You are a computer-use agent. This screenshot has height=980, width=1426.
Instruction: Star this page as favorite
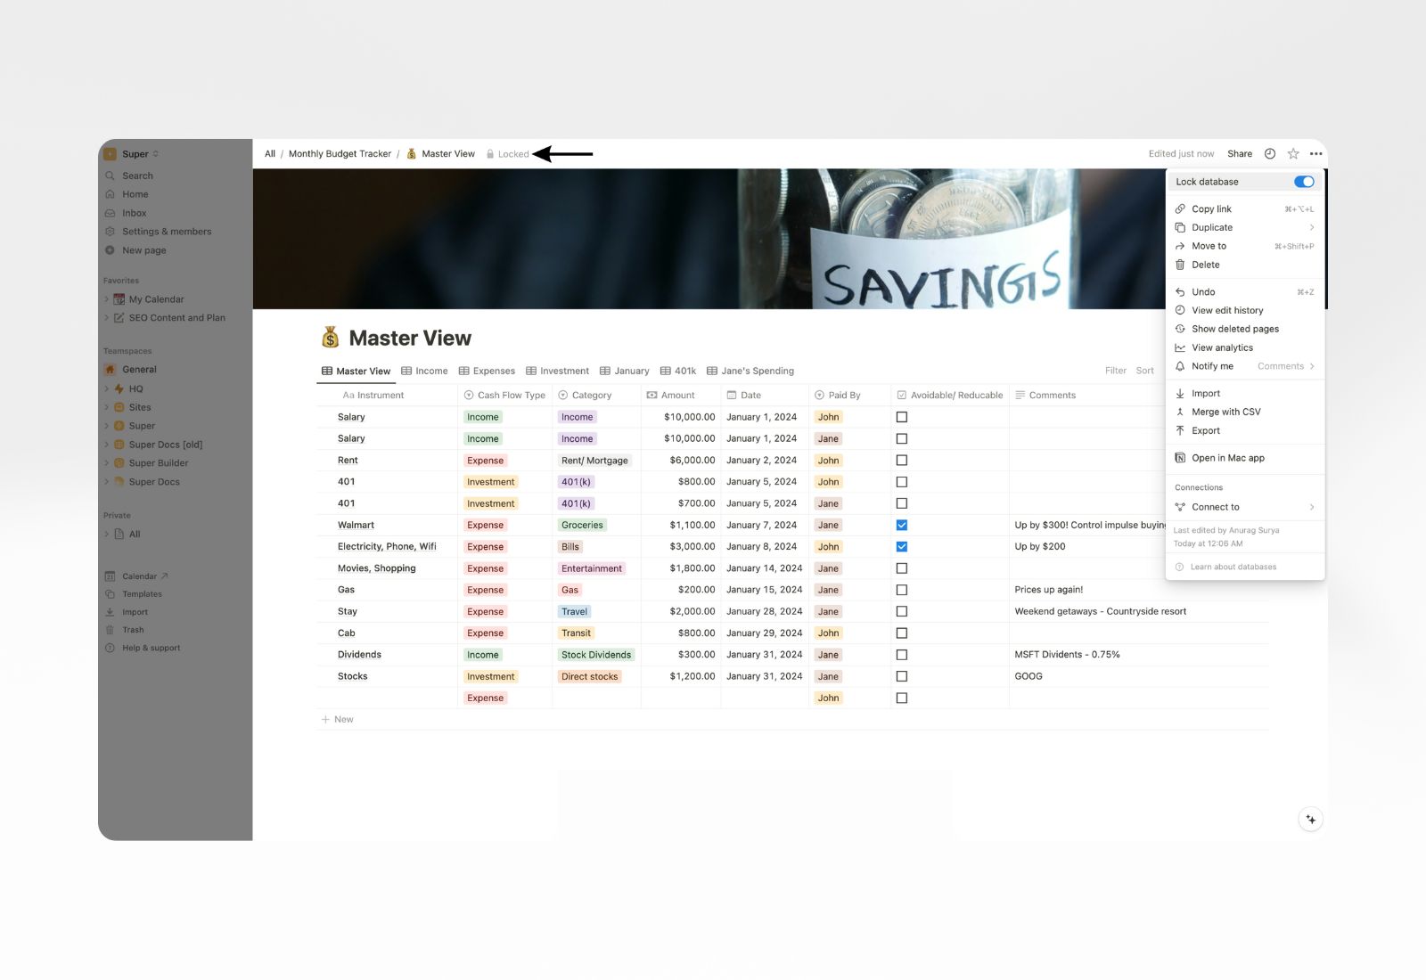(1293, 153)
